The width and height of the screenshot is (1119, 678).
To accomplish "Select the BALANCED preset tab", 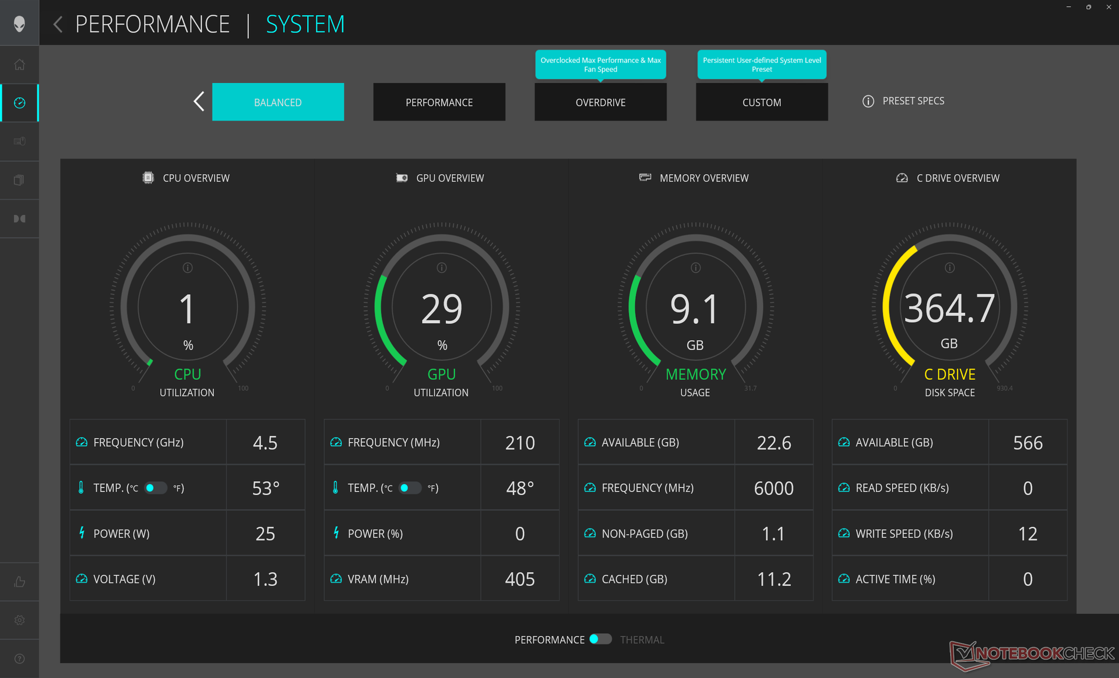I will tap(278, 103).
